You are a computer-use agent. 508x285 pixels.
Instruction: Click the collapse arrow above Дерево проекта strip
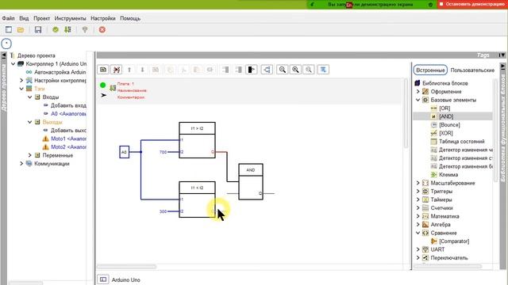(x=3, y=55)
